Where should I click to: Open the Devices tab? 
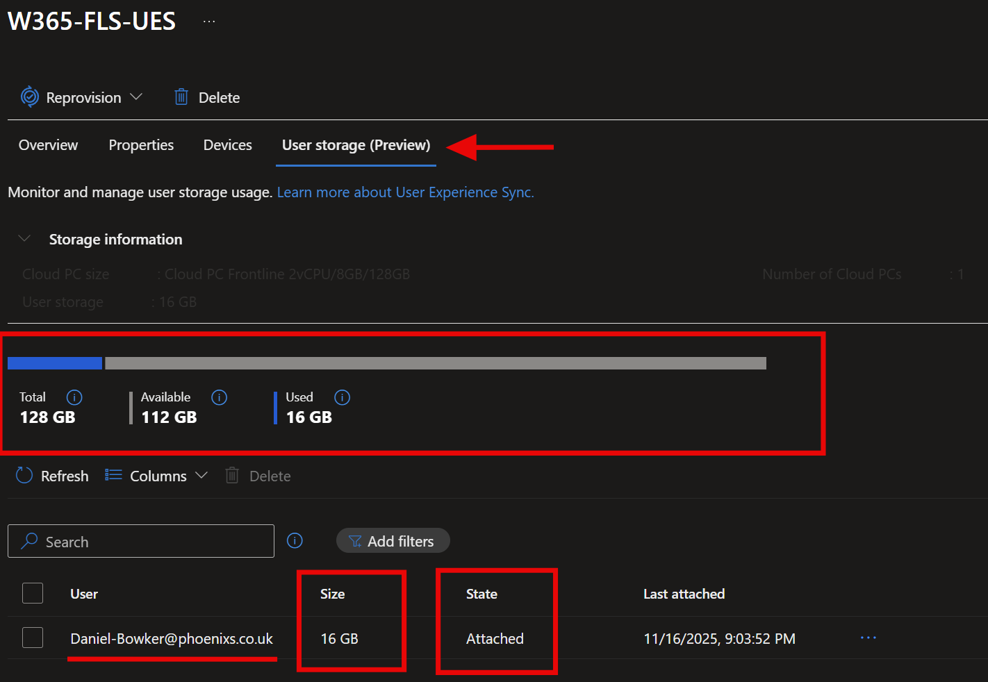point(227,145)
